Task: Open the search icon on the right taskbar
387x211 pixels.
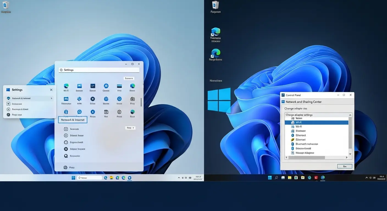Action: coord(277,177)
